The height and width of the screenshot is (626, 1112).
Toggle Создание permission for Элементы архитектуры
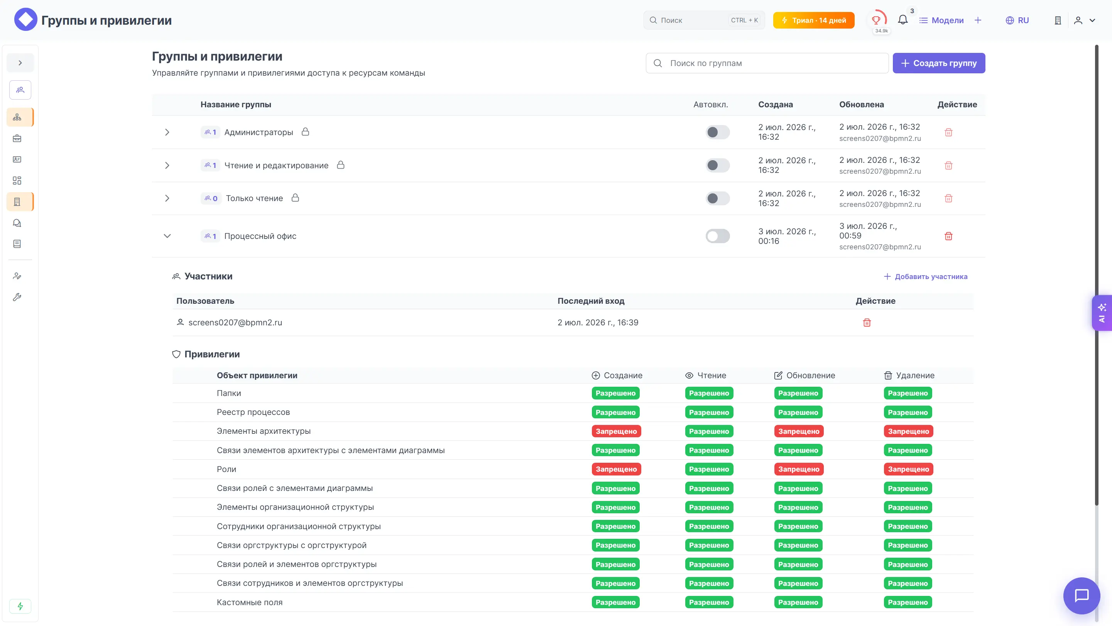click(x=616, y=431)
